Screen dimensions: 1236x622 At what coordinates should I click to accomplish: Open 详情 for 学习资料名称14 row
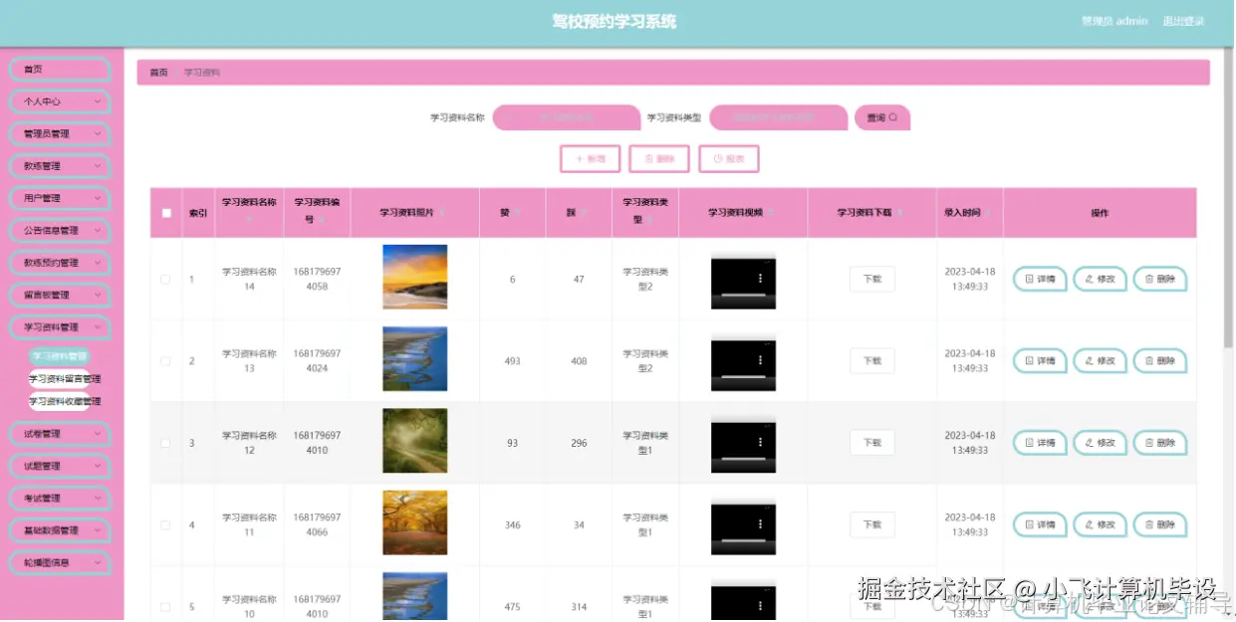point(1040,279)
